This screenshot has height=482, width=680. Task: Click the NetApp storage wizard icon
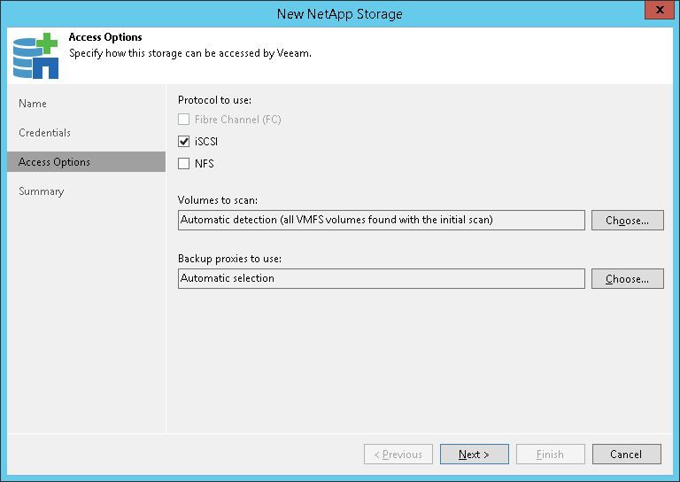click(x=35, y=55)
